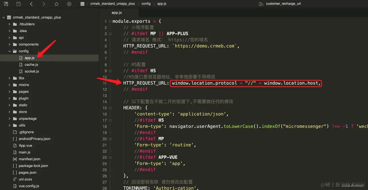
Task: Expand the plugin folder chevron
Action: tap(10, 98)
